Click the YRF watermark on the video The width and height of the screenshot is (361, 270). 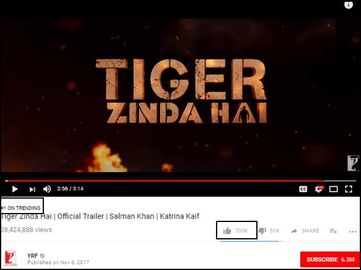(353, 163)
